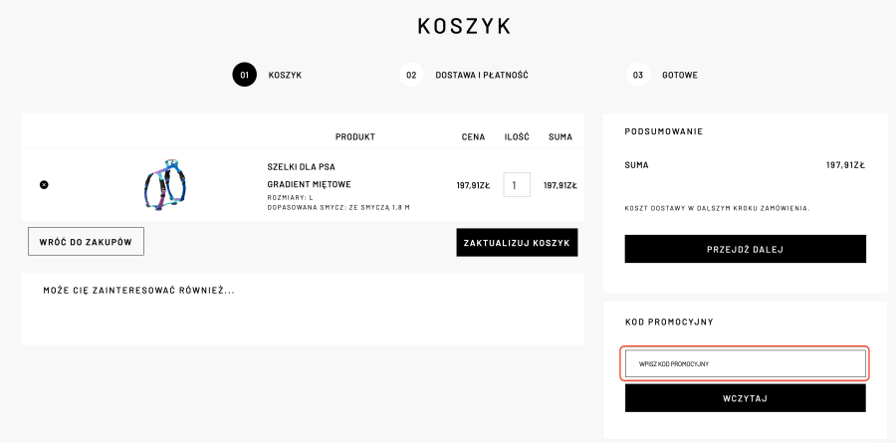Jump to the Dostawa i płatność step
The width and height of the screenshot is (896, 443).
click(482, 75)
